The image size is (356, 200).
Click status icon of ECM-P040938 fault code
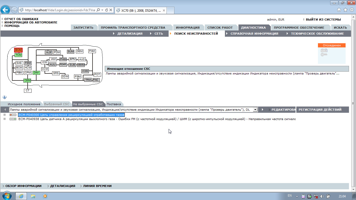pyautogui.click(x=13, y=119)
